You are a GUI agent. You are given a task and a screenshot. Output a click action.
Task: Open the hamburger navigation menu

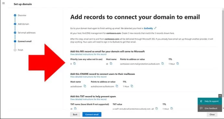(4, 3)
